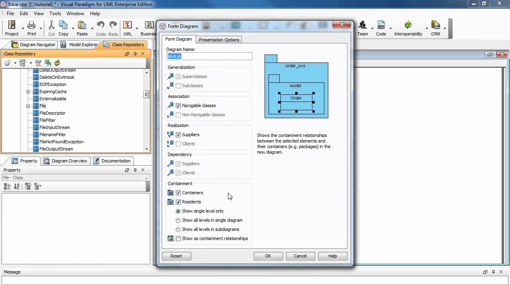
Task: Click the Undo arrow icon
Action: pos(101,25)
